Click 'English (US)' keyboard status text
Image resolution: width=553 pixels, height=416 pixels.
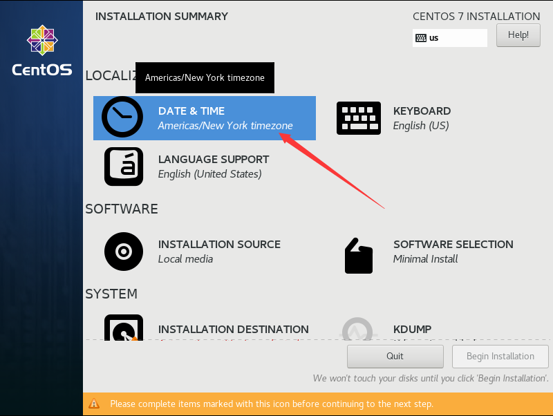(x=421, y=126)
